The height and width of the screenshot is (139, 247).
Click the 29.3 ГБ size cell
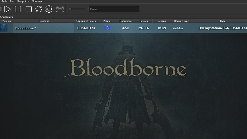click(144, 28)
